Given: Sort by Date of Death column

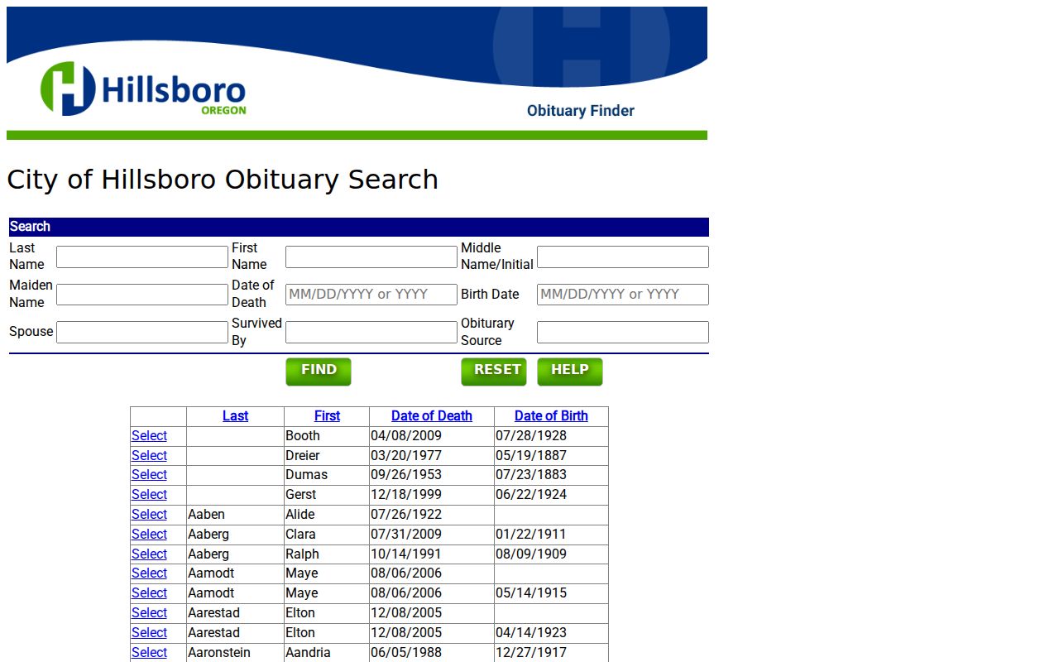Looking at the screenshot, I should click(432, 416).
